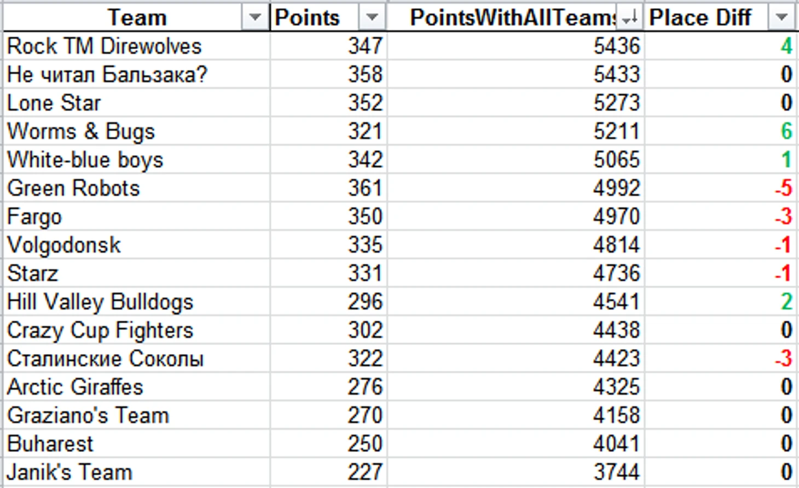Click Fargo's PointsWithAllTeams value 4970
The width and height of the screenshot is (799, 488).
click(516, 217)
